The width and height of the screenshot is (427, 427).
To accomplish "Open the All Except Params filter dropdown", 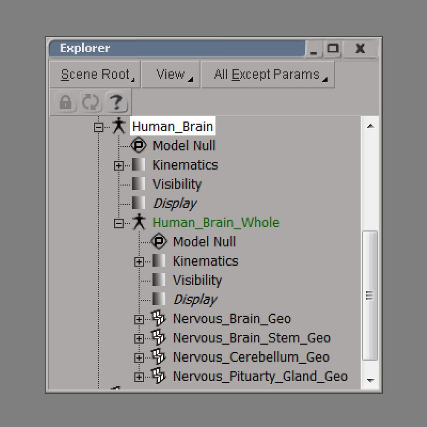I will [x=268, y=74].
